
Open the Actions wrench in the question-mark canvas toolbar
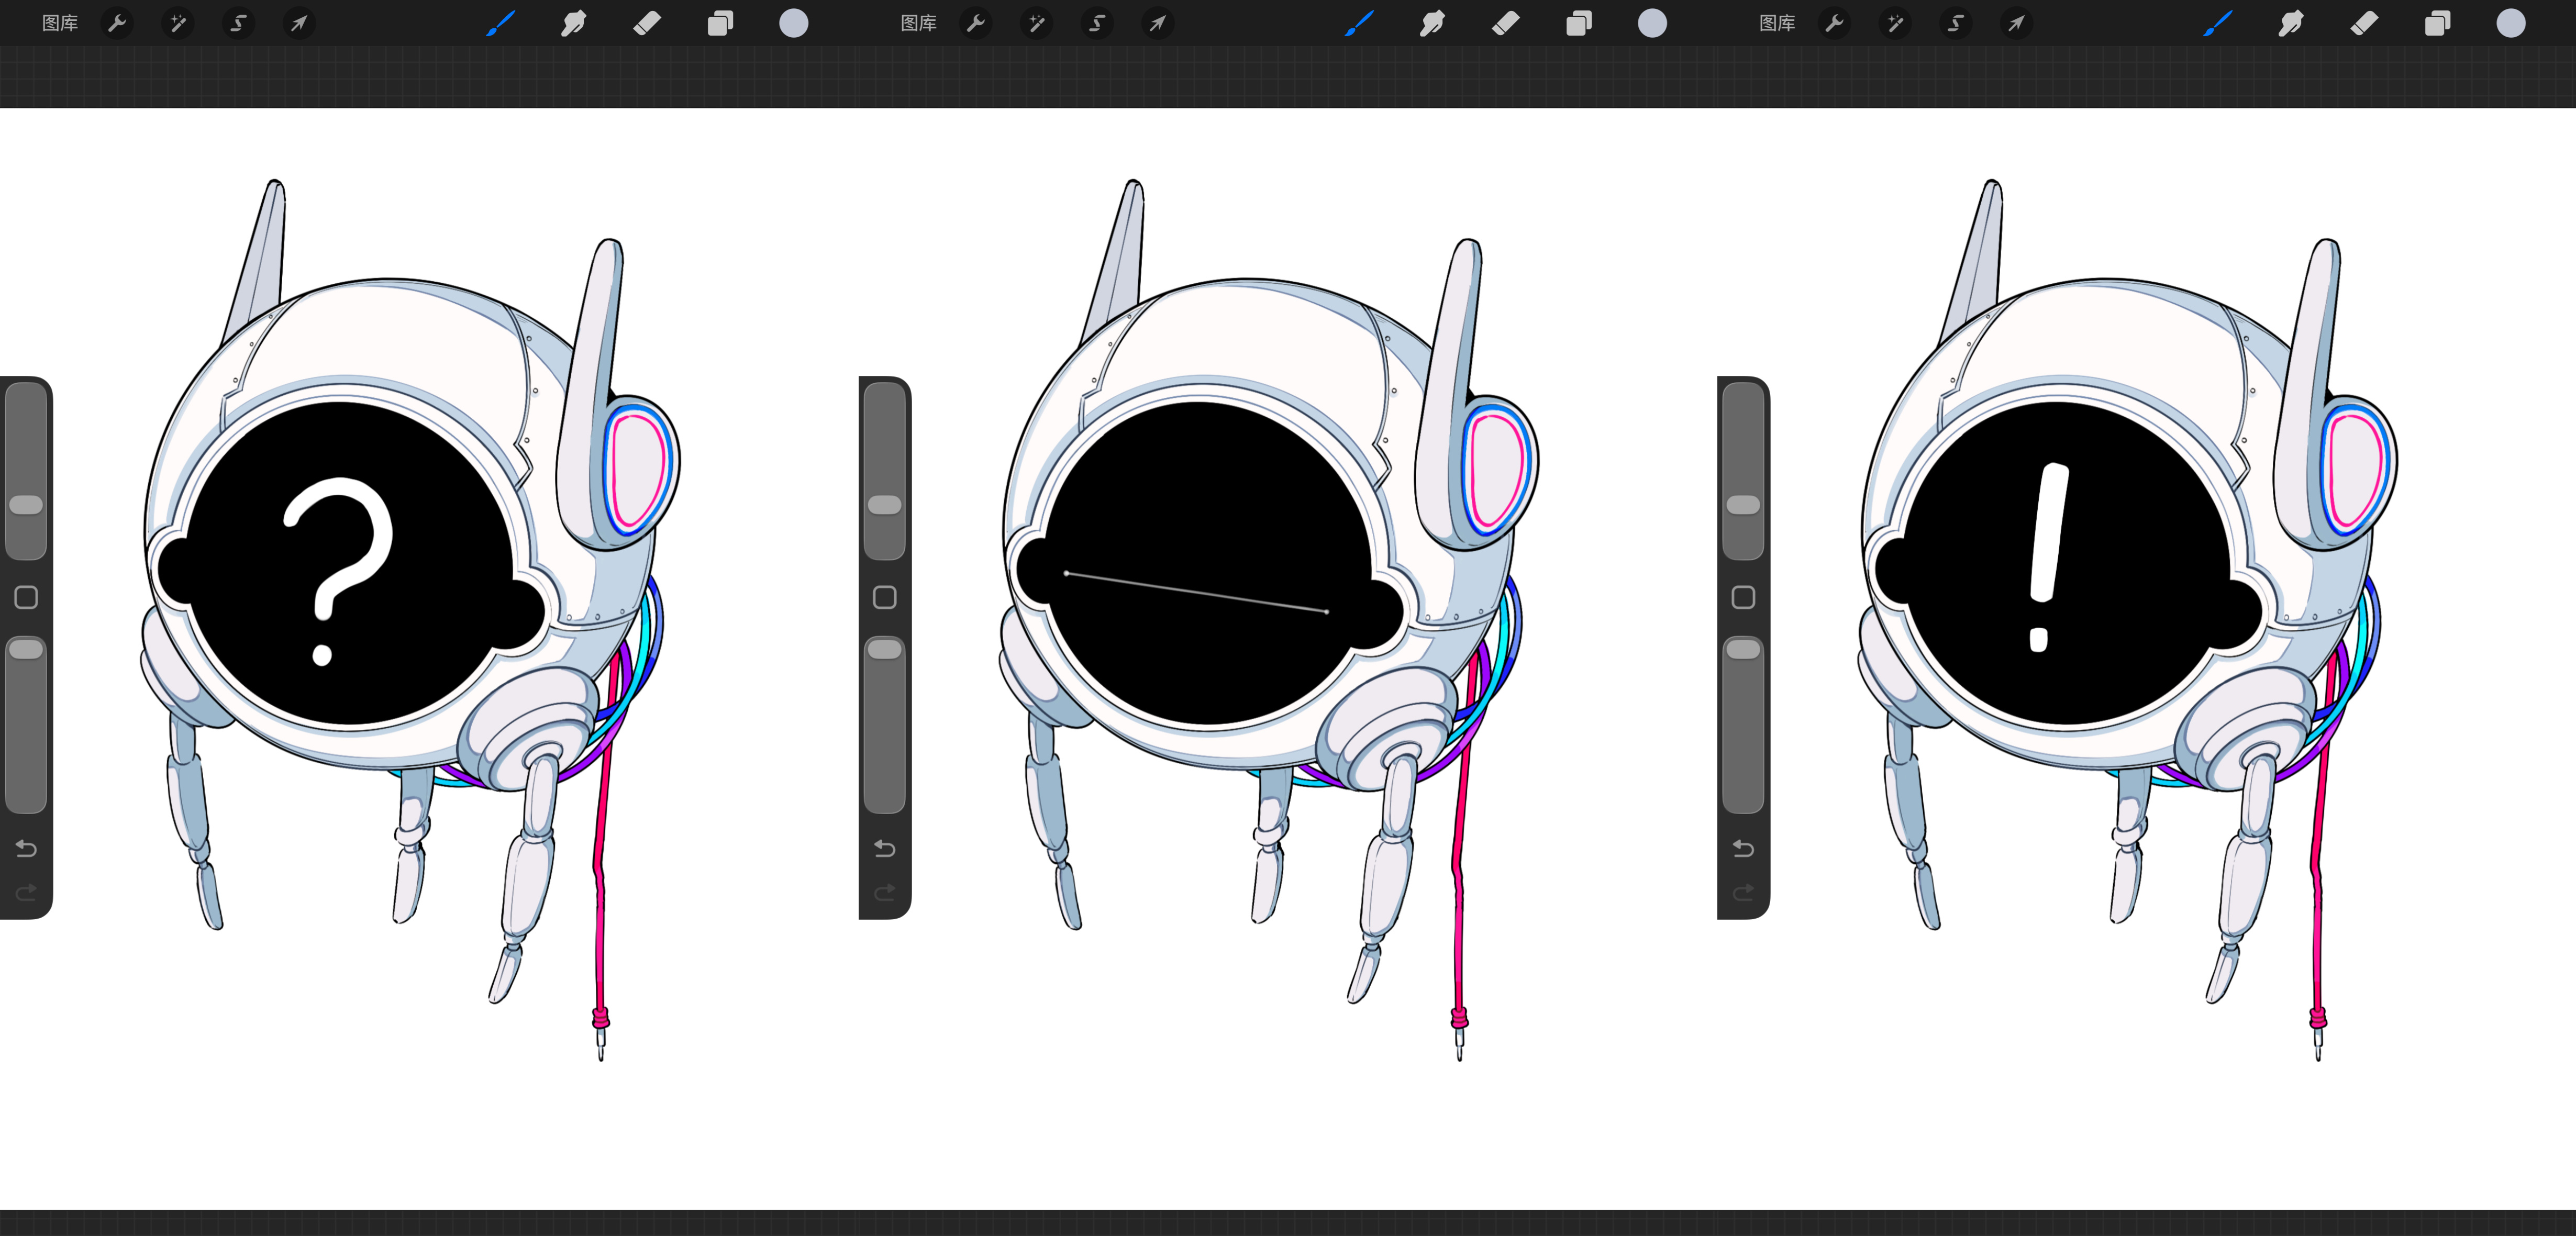click(x=117, y=23)
